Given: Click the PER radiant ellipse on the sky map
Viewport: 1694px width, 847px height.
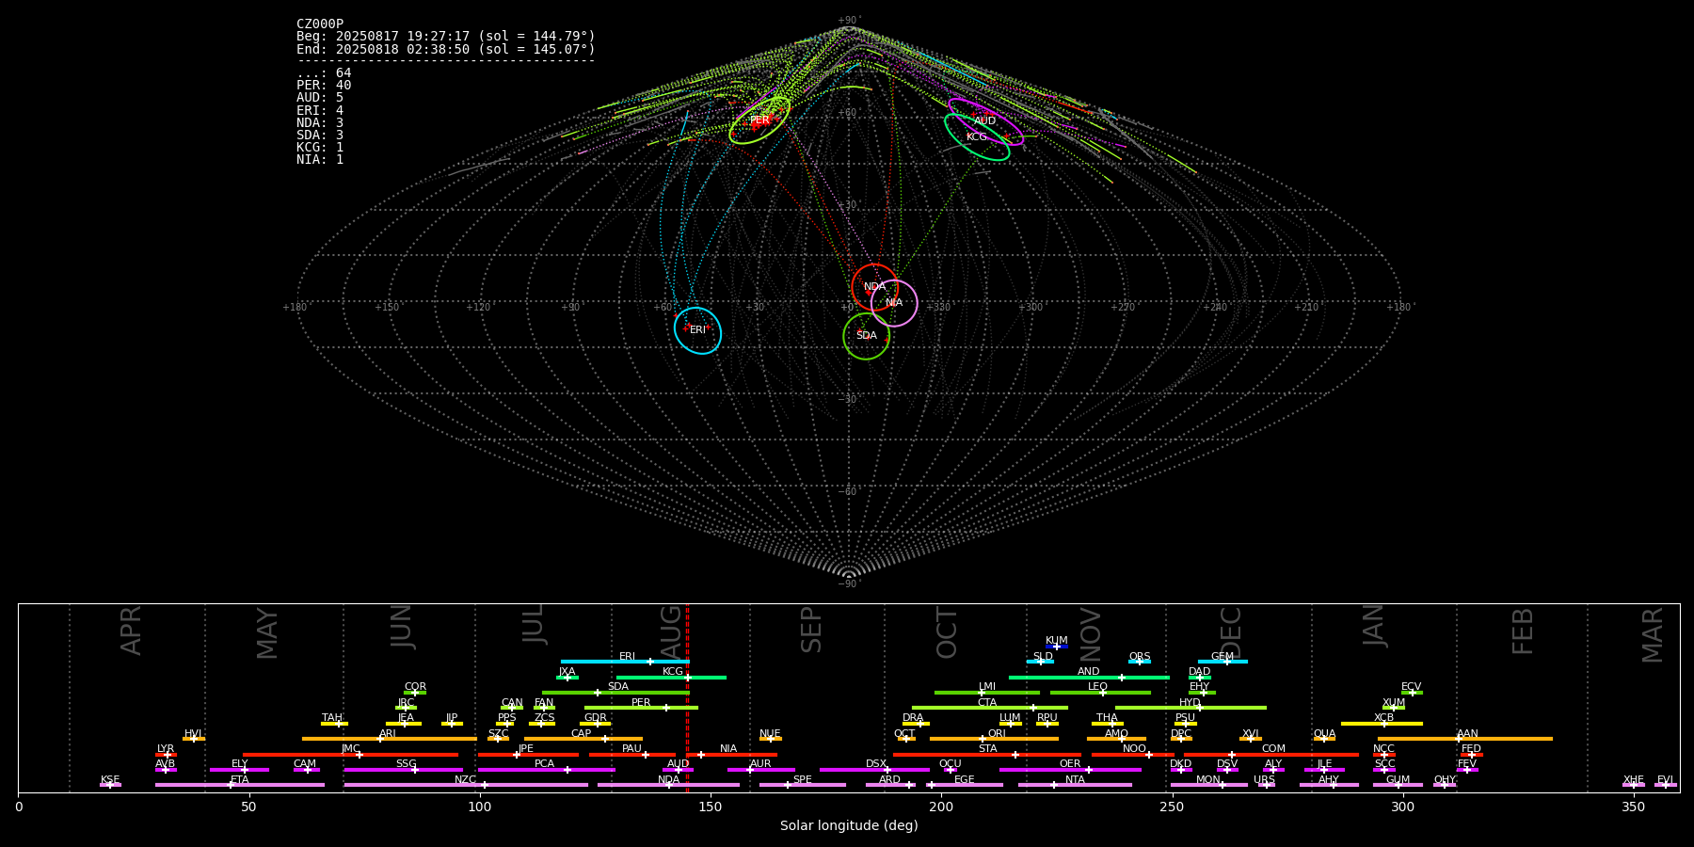Looking at the screenshot, I should pos(759,120).
